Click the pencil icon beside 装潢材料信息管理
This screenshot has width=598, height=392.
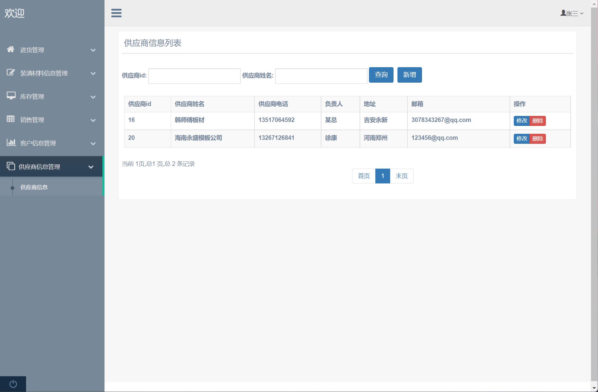pyautogui.click(x=11, y=73)
